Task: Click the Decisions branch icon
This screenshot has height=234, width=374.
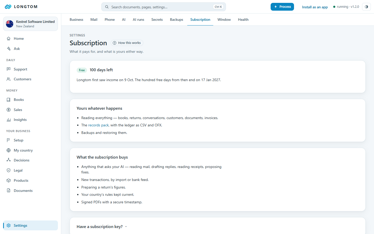Action: 9,160
